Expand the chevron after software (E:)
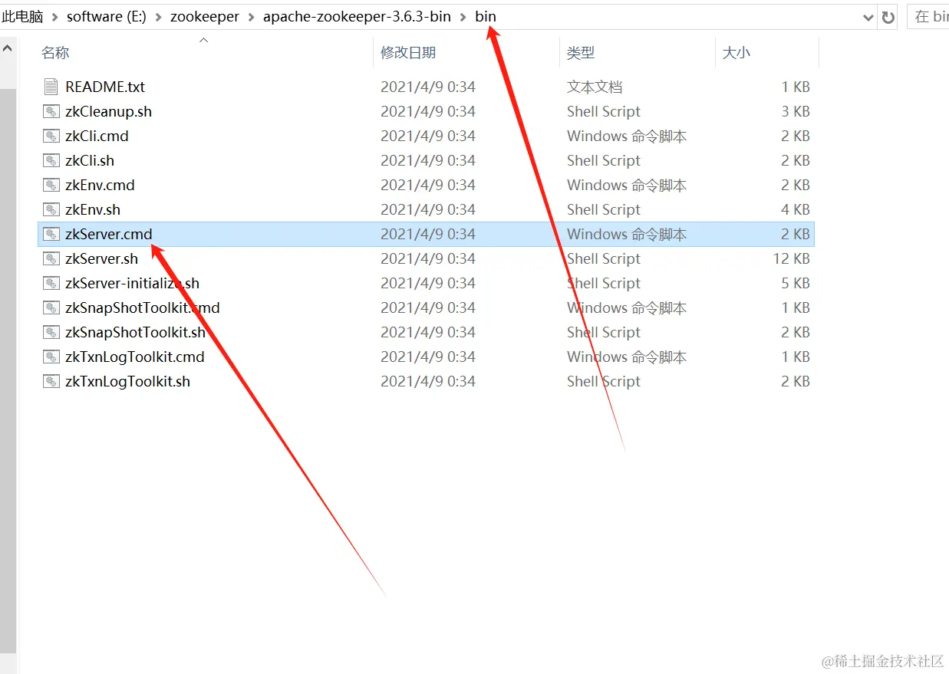This screenshot has width=949, height=674. click(x=158, y=17)
